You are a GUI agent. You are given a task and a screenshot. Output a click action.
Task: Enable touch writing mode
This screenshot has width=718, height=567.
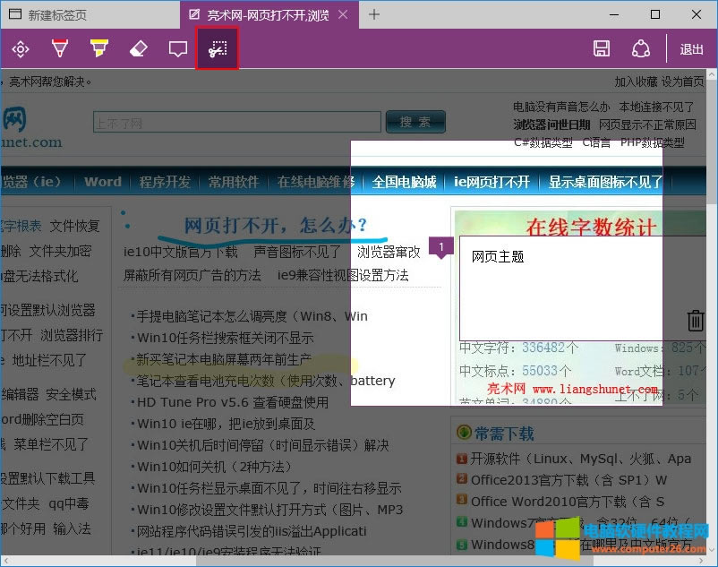click(20, 49)
